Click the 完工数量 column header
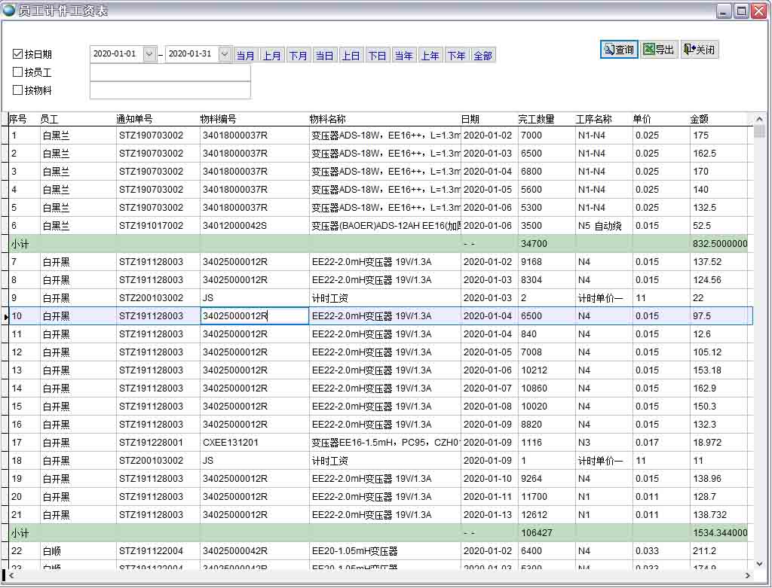Viewport: 772px width, 588px height. click(536, 119)
